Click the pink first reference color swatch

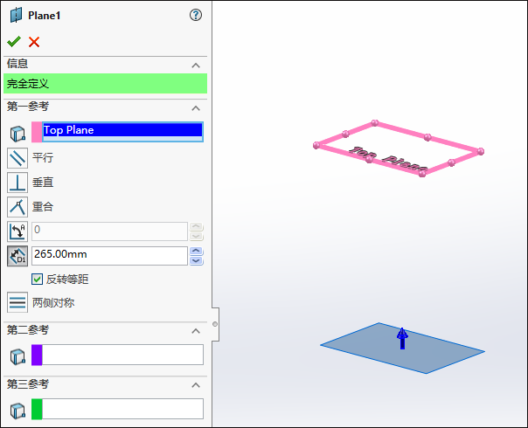[x=37, y=132]
